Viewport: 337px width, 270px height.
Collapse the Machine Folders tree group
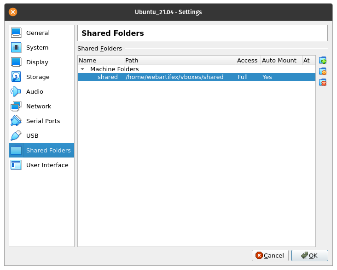82,69
